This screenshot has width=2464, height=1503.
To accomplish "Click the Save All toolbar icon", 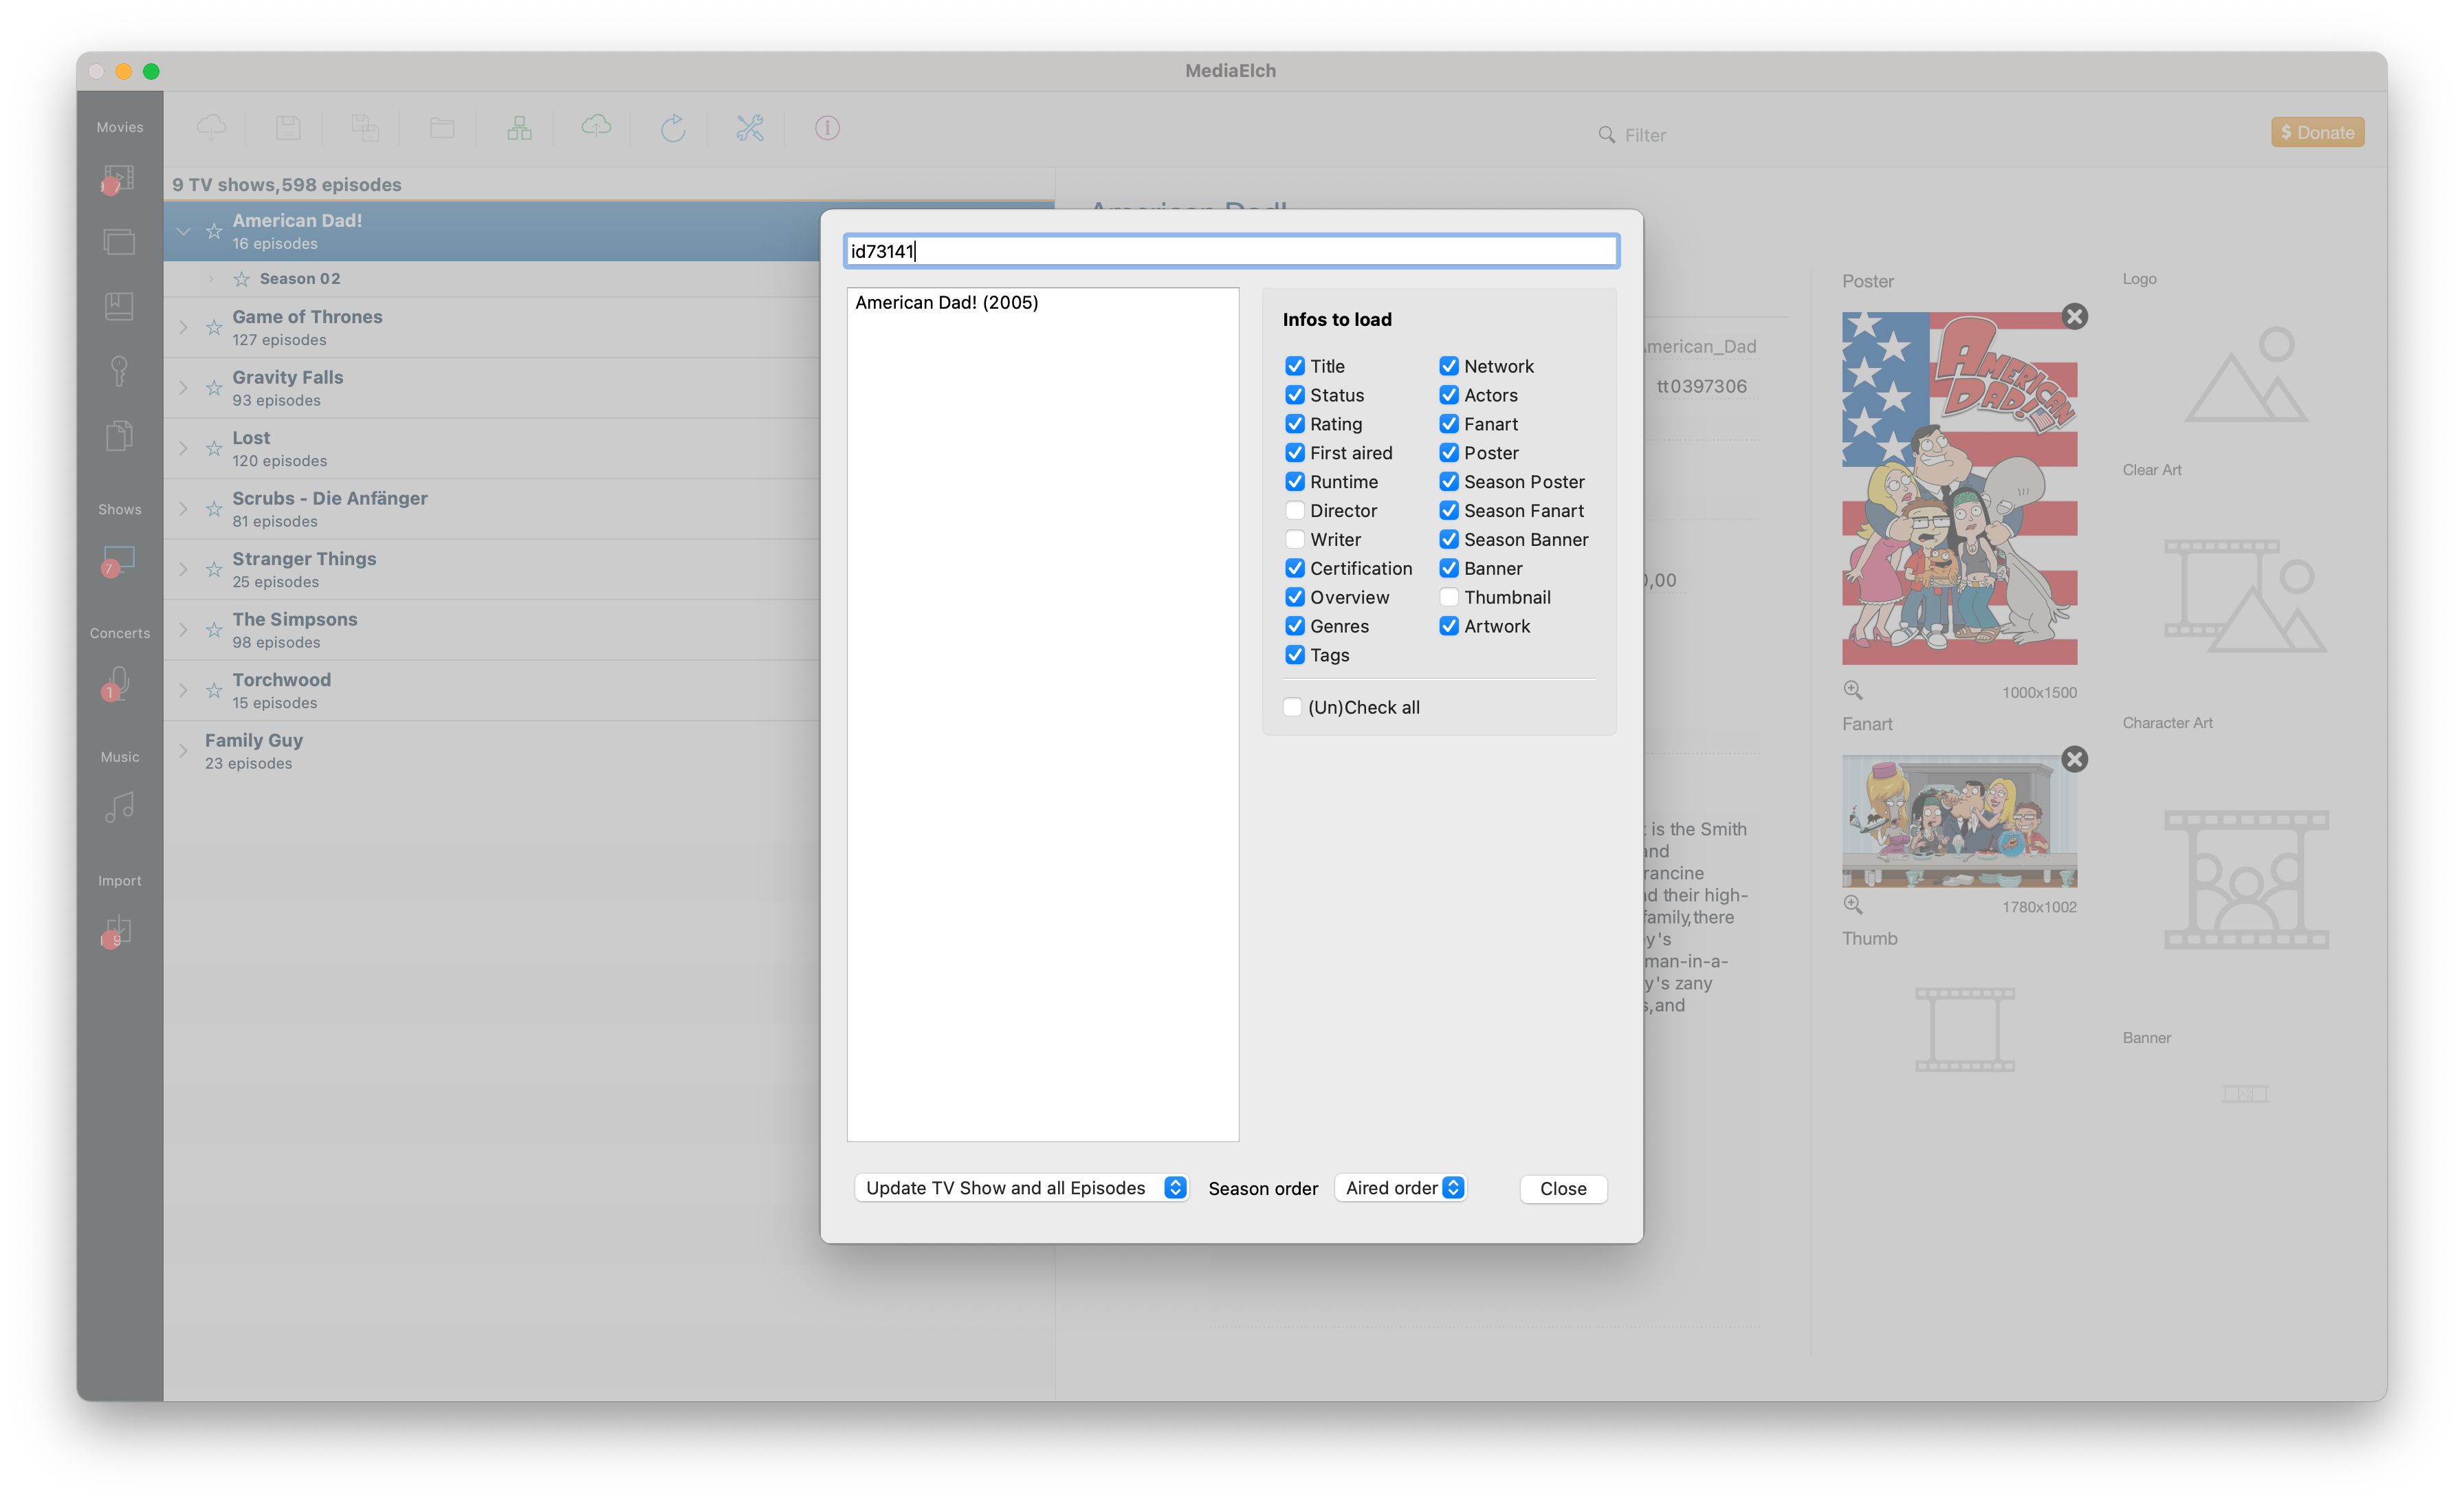I will [365, 127].
